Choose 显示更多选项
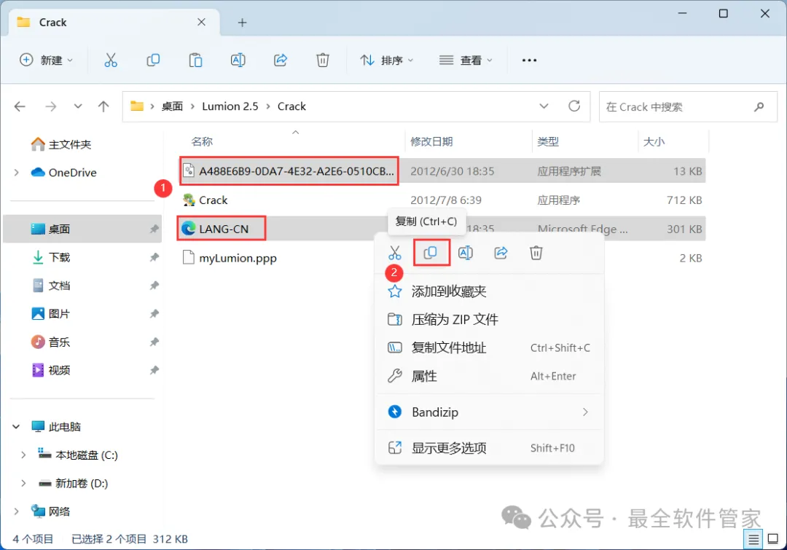 click(490, 447)
